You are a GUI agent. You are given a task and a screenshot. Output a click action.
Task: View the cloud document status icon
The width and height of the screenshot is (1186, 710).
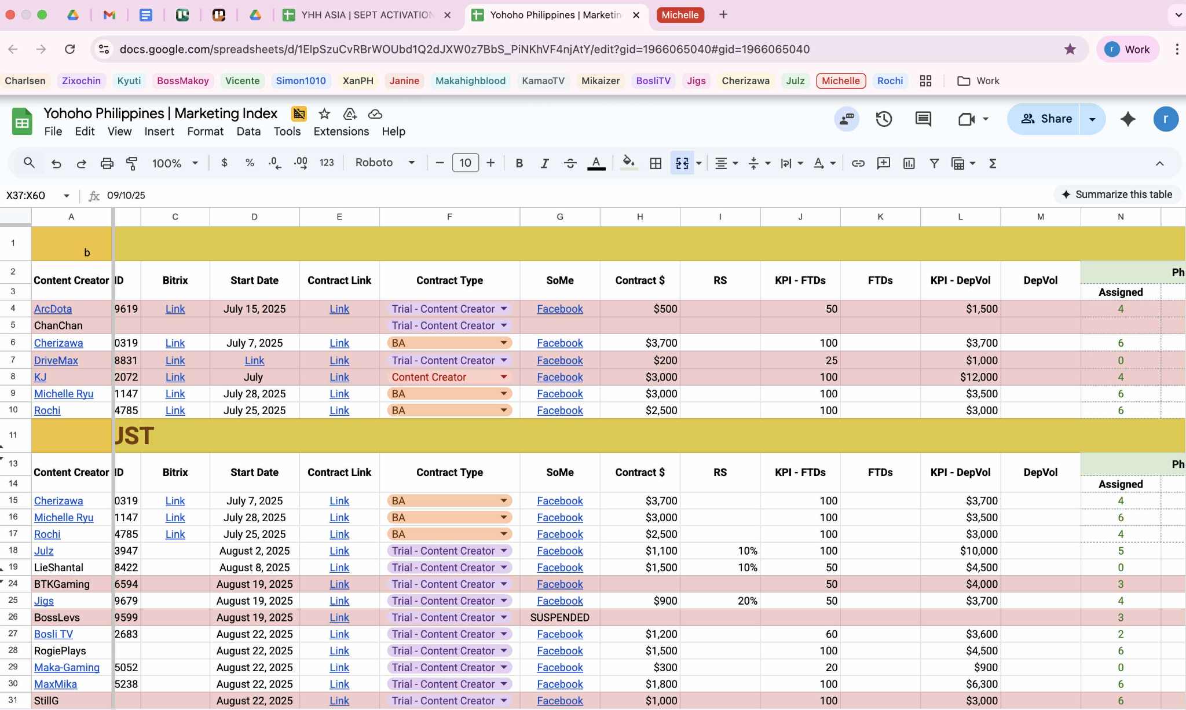(375, 114)
